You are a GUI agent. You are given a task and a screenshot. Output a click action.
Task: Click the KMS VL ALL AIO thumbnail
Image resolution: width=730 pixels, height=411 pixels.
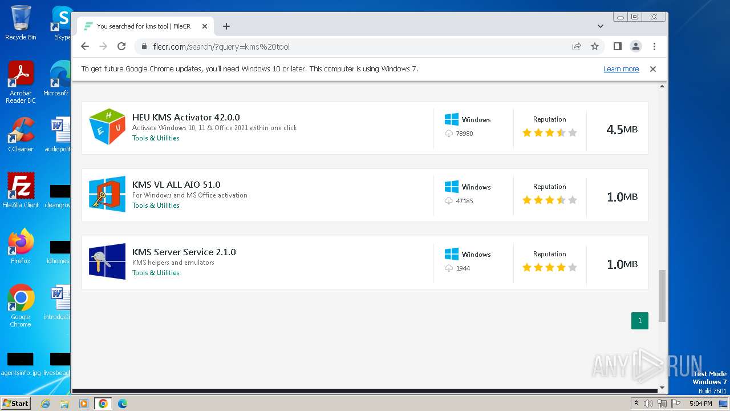[x=107, y=194]
